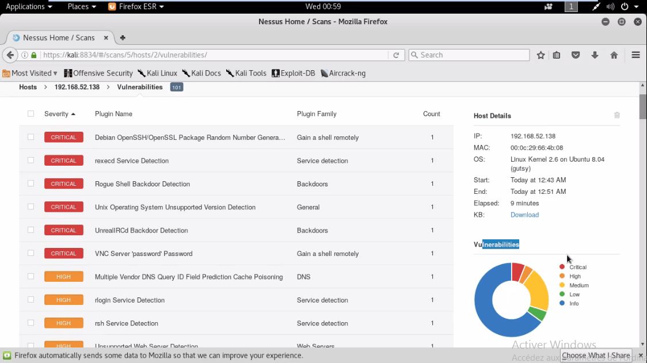The height and width of the screenshot is (363, 647).
Task: Check the UnrealIRCd Backdoor Detection checkbox
Action: [31, 230]
